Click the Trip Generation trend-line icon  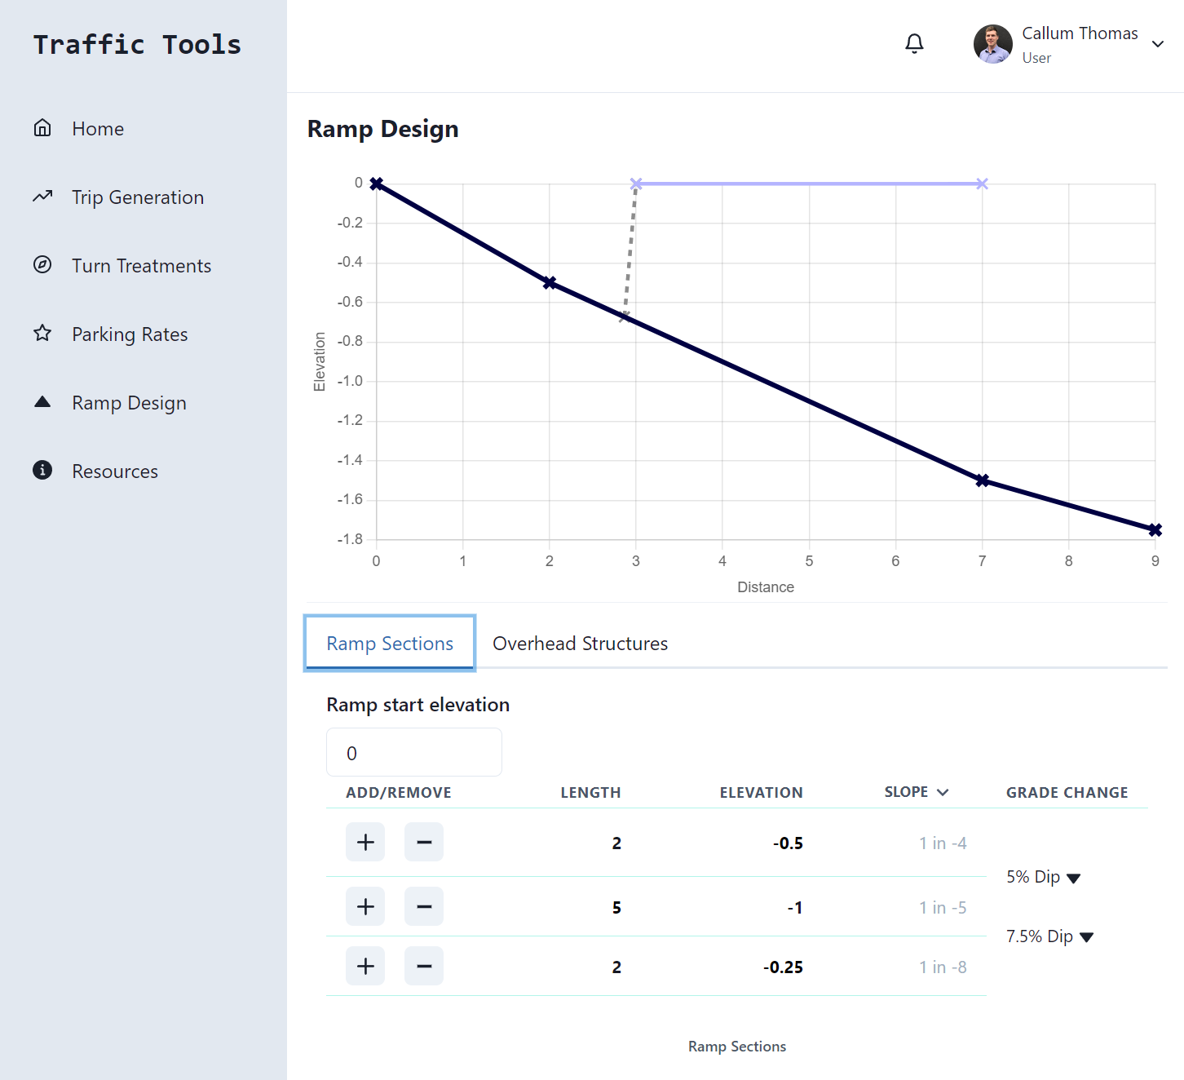point(42,197)
